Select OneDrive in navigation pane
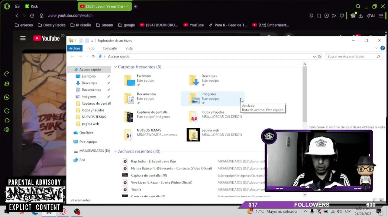Screen dimensions: 388x217 (86, 133)
